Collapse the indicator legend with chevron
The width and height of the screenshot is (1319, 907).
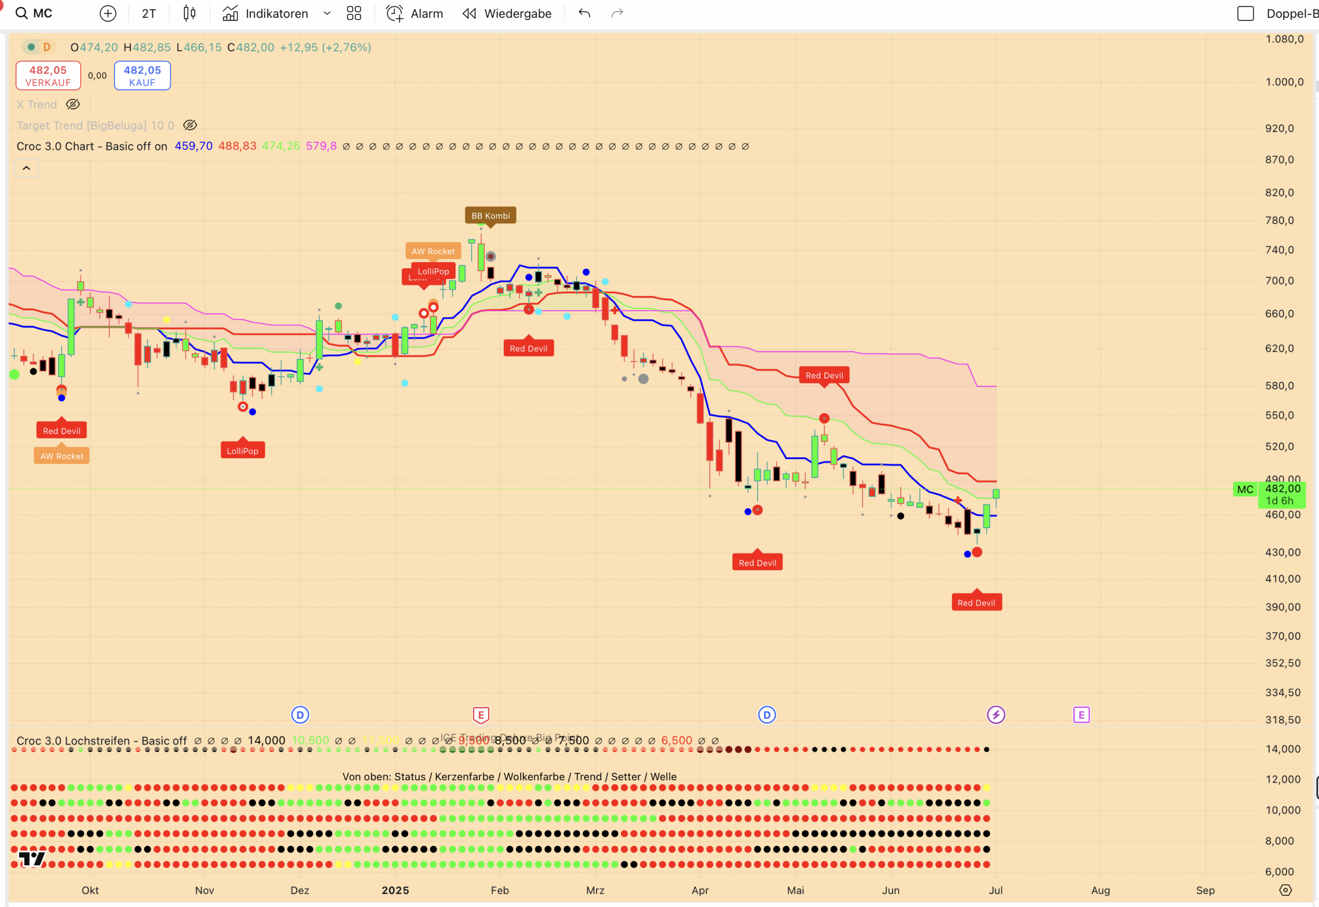tap(26, 168)
